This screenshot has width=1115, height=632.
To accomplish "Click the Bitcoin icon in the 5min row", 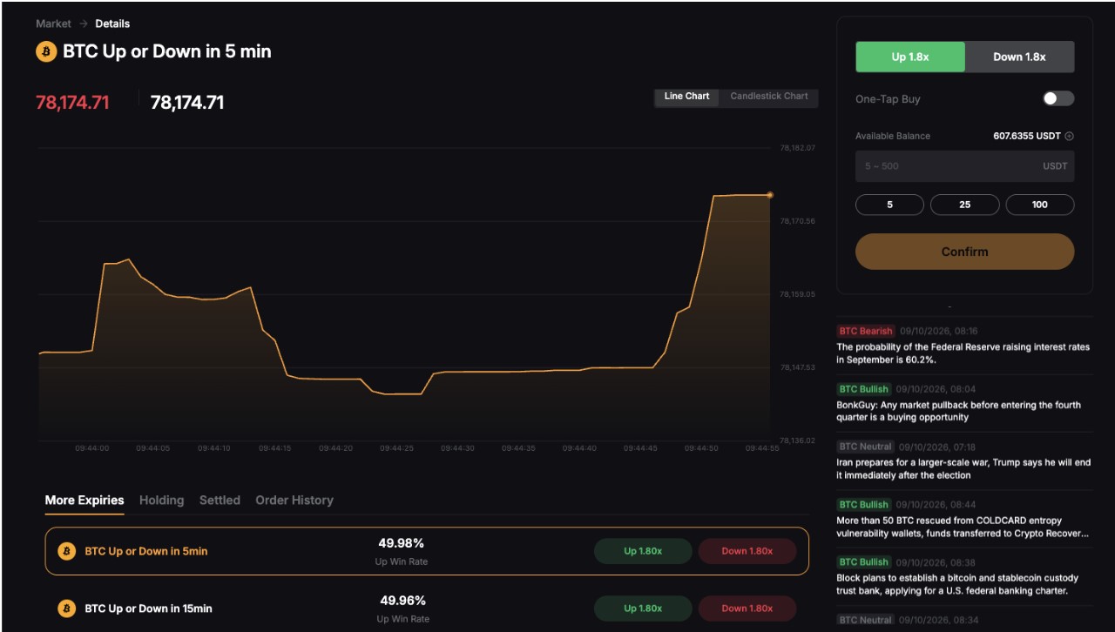I will click(66, 551).
